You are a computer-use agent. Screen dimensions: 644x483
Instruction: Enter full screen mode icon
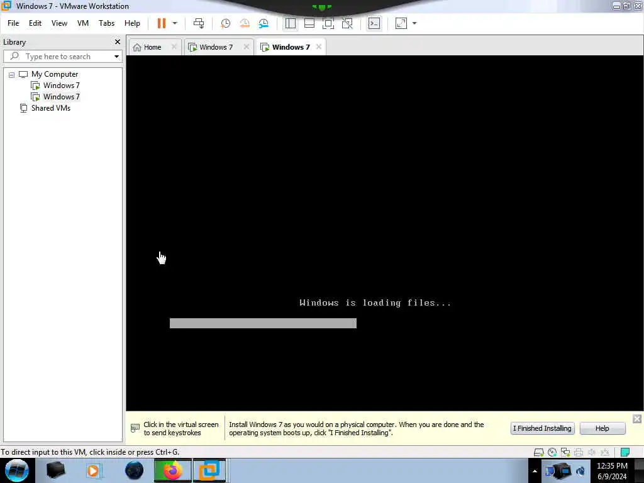328,23
